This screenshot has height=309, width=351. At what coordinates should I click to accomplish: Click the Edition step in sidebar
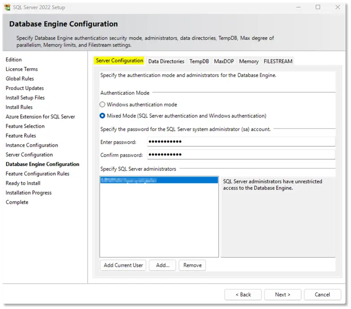pos(13,60)
